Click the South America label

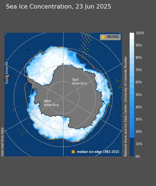(x=7, y=73)
